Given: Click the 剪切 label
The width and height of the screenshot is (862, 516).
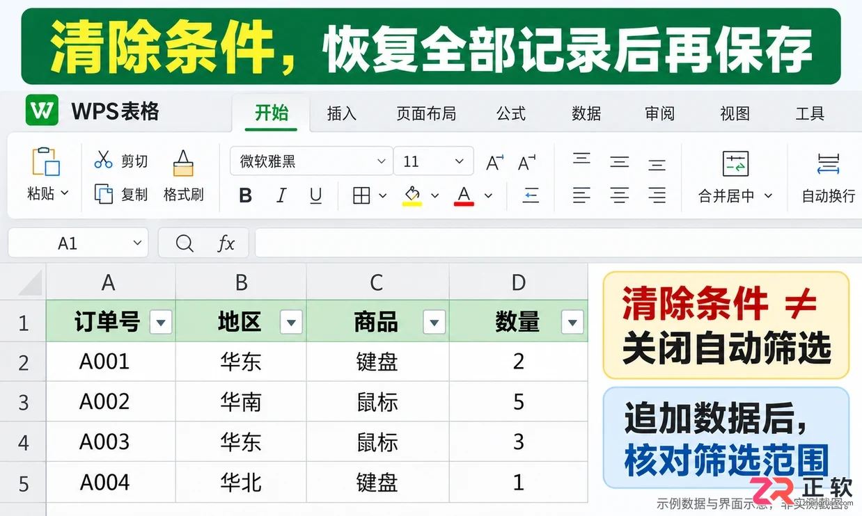Looking at the screenshot, I should coord(134,161).
